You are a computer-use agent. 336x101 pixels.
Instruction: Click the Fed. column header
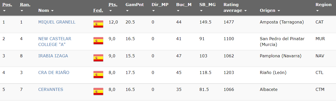click(x=98, y=11)
